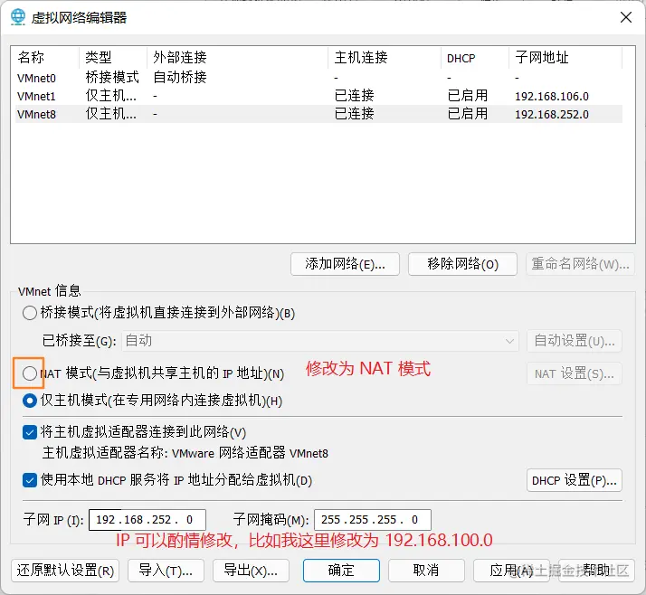Screen dimensions: 646x595
Task: Click the Virtual Network Editor globe icon
Action: click(18, 17)
